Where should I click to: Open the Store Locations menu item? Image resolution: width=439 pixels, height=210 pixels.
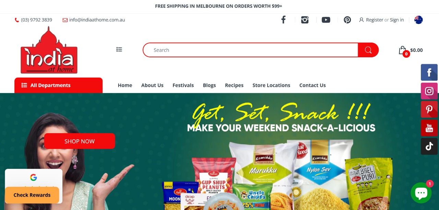(x=271, y=85)
